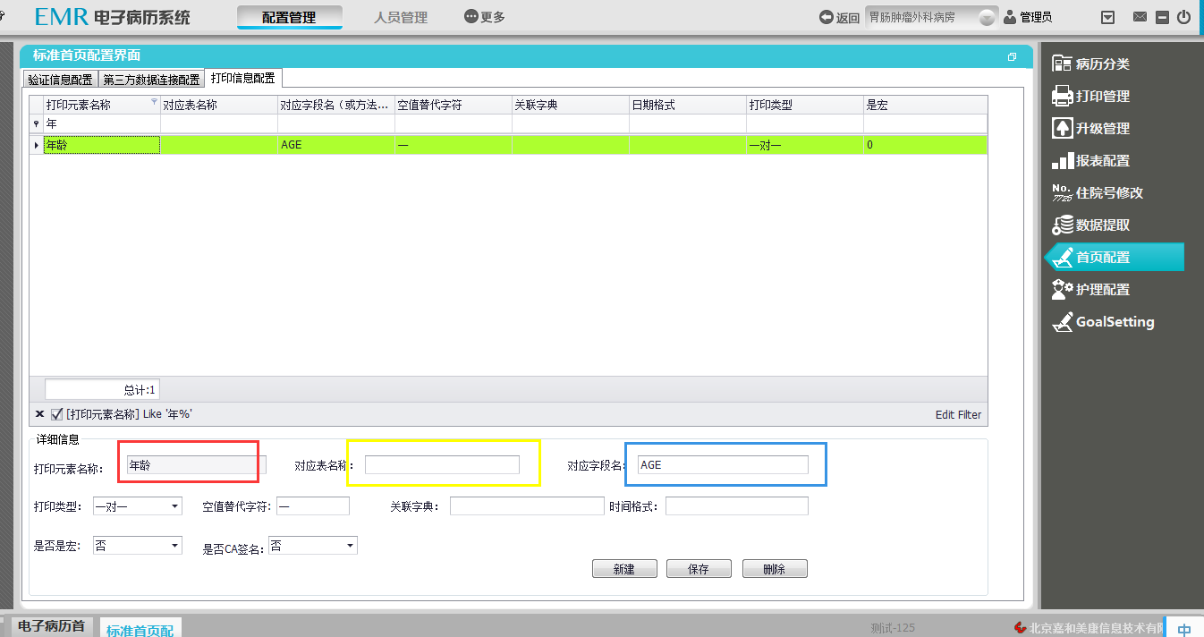
Task: Click the 更多 ellipsis icon
Action: [471, 17]
